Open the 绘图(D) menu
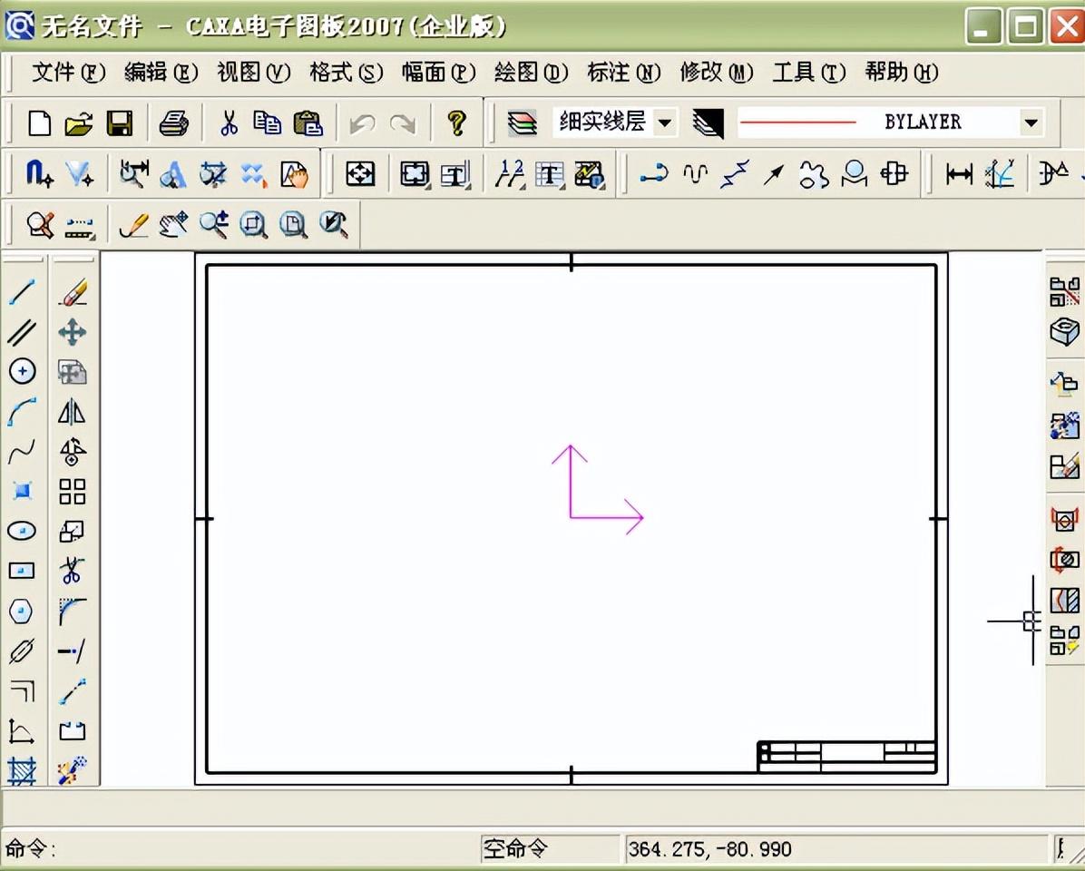The image size is (1085, 871). point(531,72)
